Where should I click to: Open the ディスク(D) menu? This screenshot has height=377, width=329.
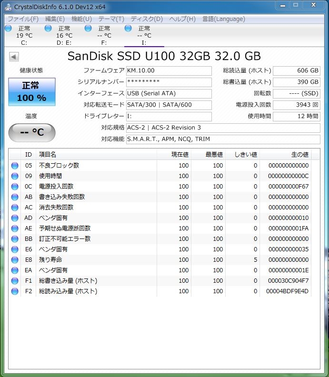(x=147, y=19)
